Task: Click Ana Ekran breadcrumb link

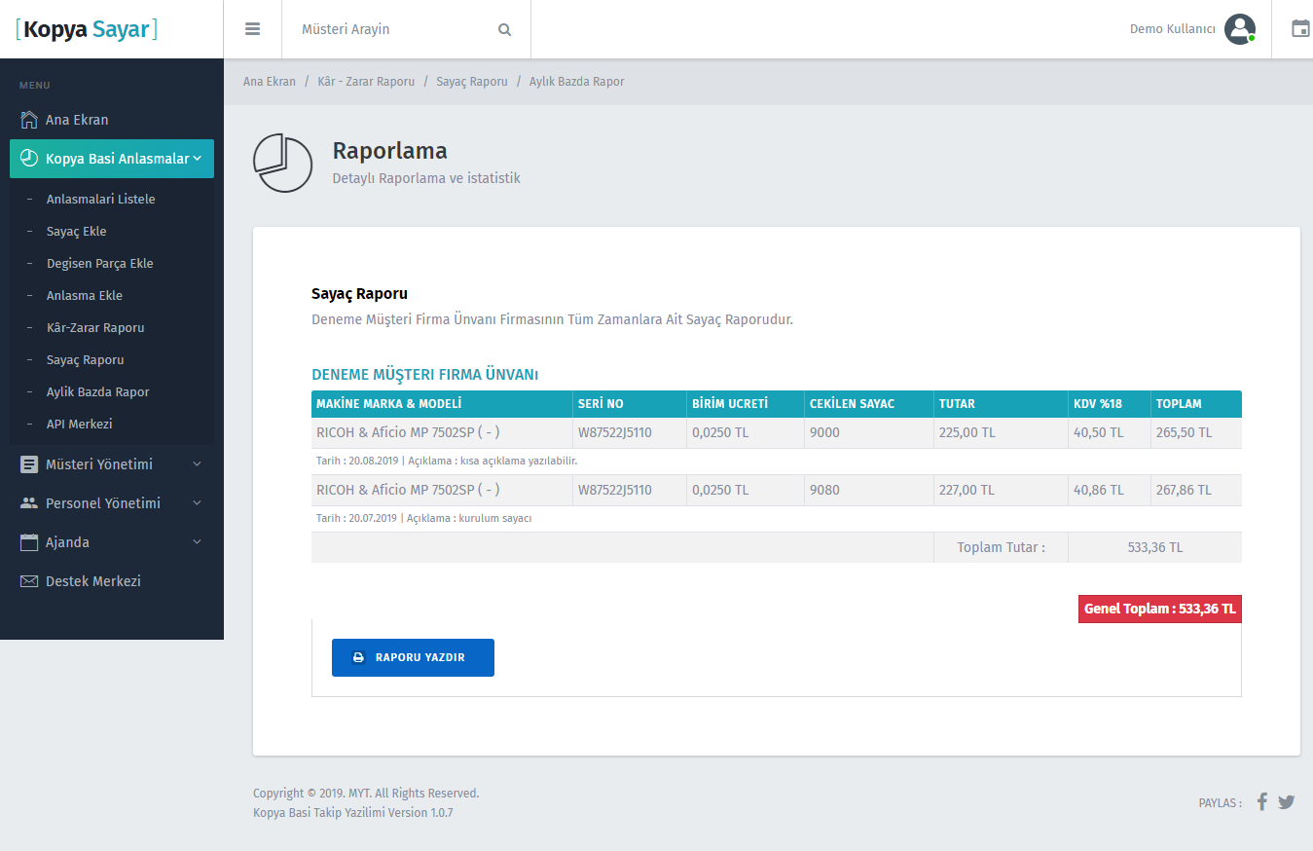Action: click(270, 82)
